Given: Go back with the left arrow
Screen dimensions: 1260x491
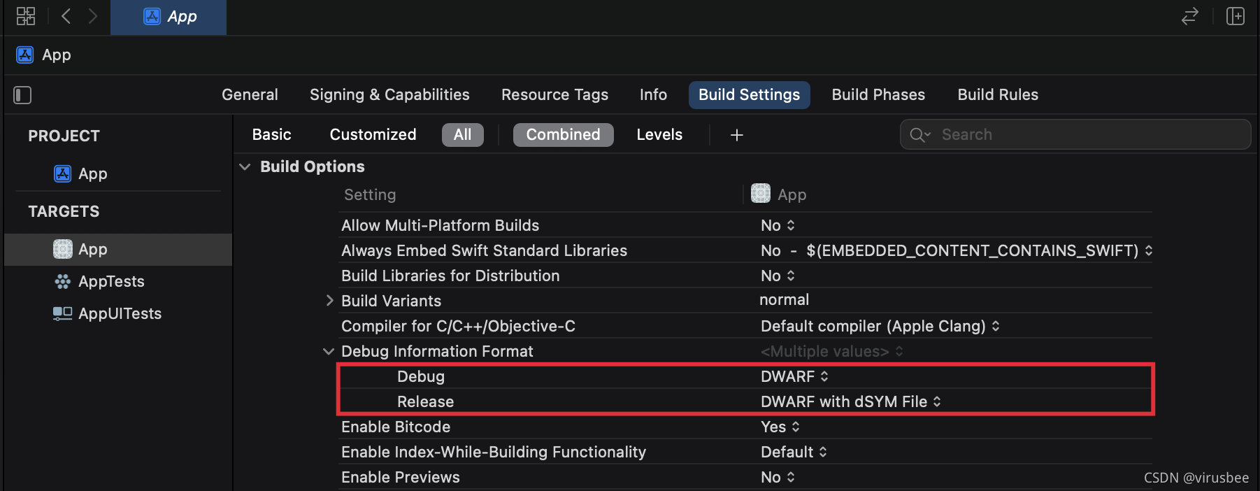Looking at the screenshot, I should click(x=66, y=16).
